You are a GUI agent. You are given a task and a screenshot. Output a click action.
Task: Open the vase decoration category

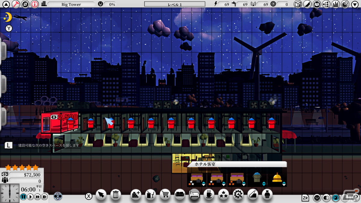point(267,195)
